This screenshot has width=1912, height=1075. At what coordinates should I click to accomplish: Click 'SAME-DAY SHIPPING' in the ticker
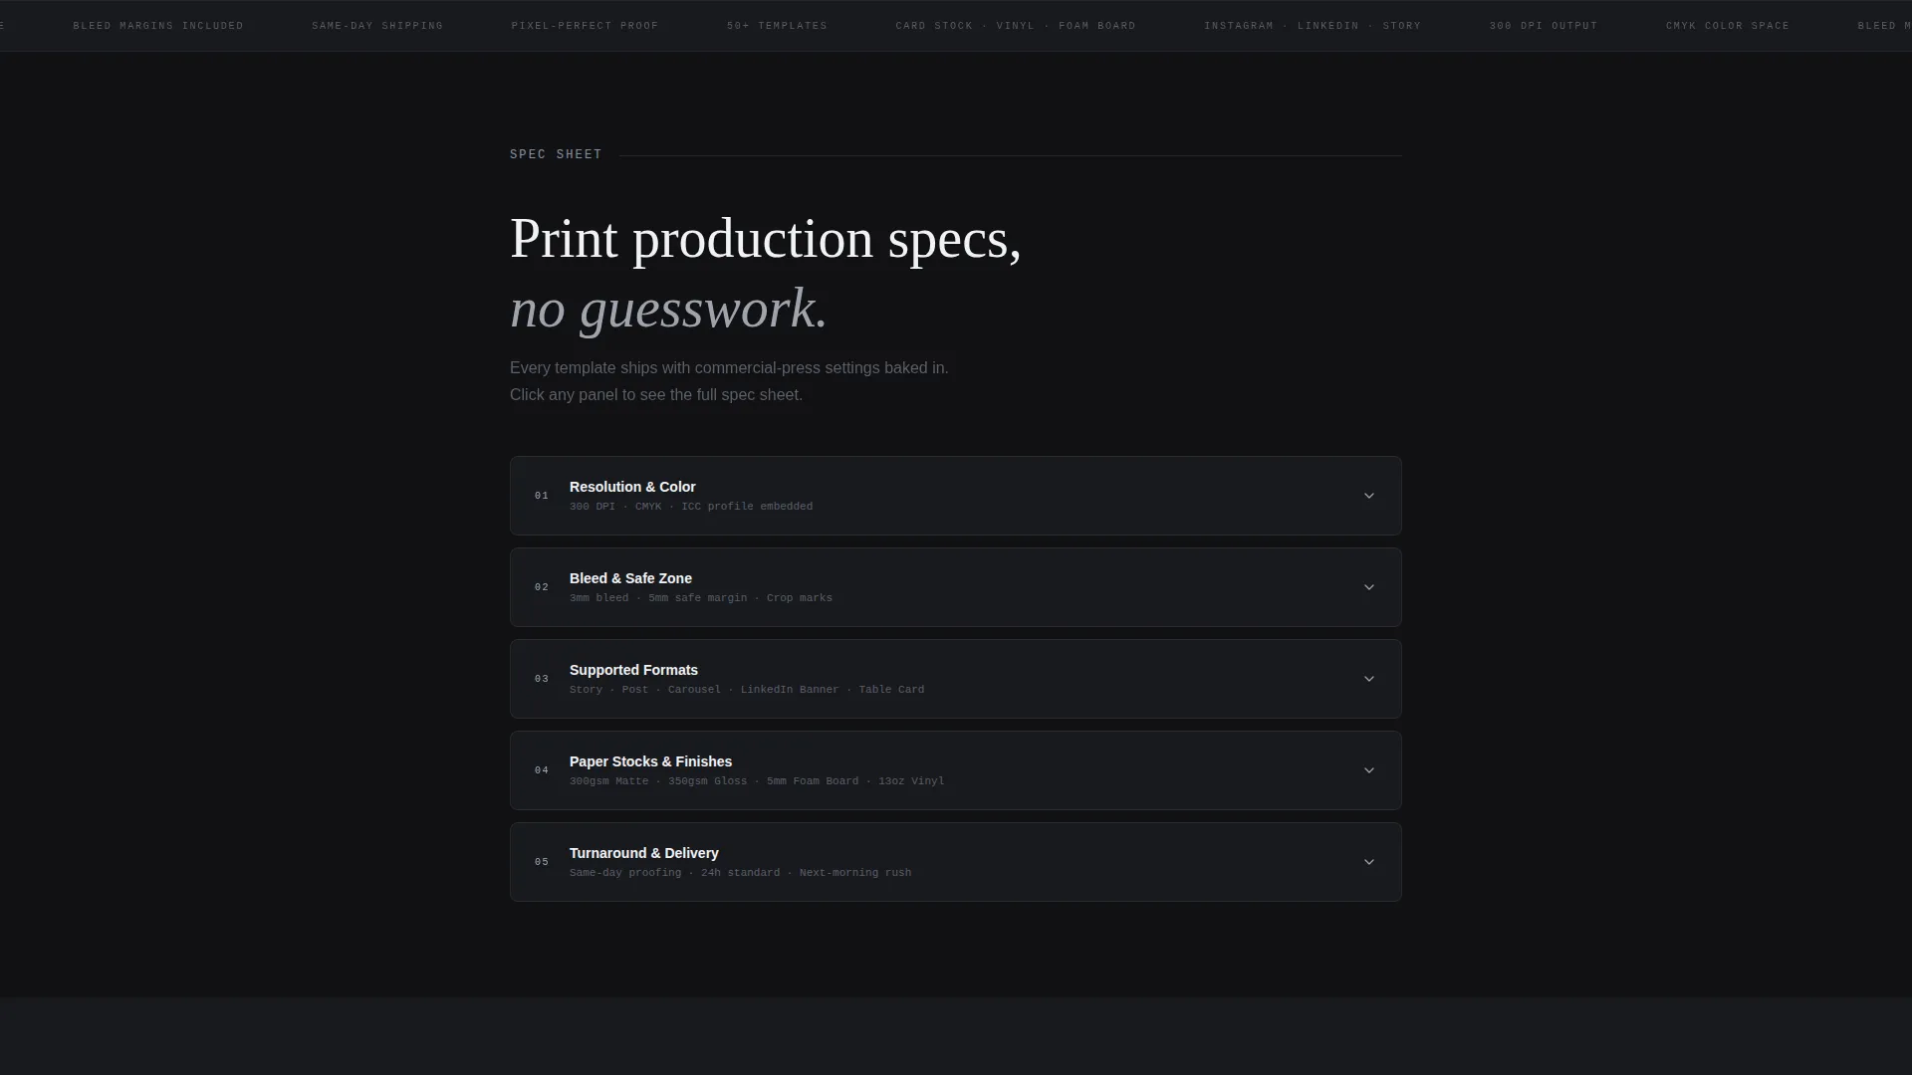click(x=377, y=26)
